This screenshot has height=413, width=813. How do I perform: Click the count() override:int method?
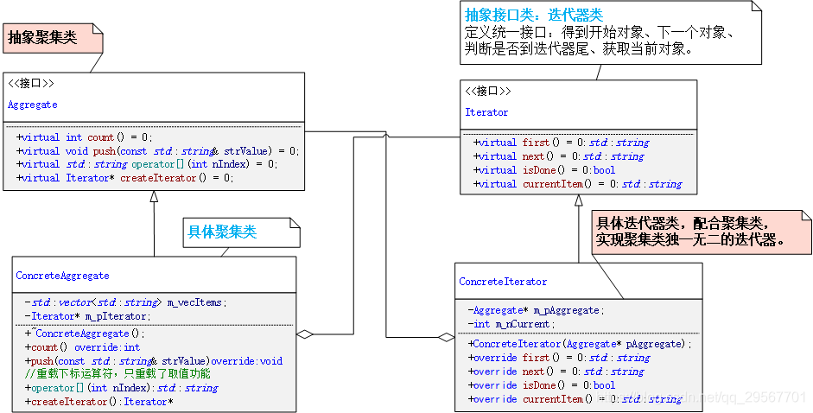(x=82, y=347)
